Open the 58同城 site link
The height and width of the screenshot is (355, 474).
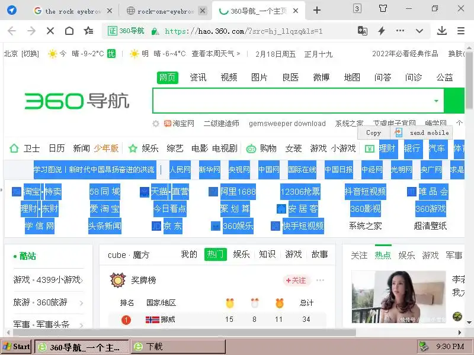pos(105,191)
